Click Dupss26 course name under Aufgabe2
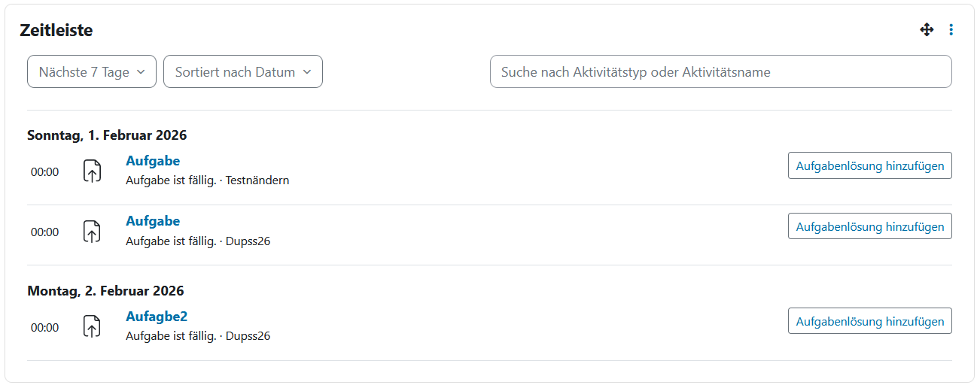This screenshot has height=388, width=977. click(248, 336)
